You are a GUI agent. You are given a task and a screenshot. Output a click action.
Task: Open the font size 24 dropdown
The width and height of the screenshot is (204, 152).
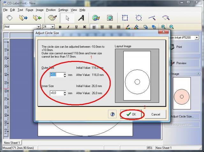53,27
